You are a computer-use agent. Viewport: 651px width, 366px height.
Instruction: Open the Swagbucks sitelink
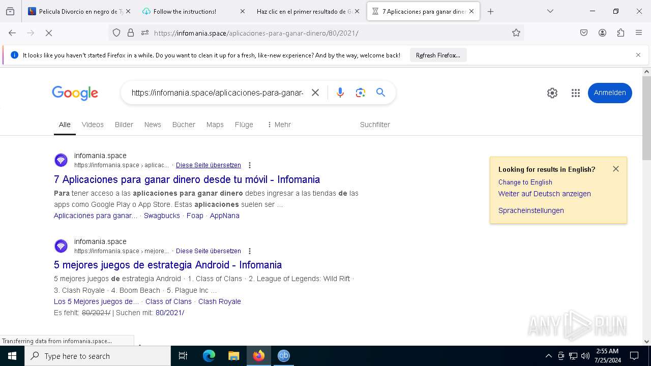point(162,216)
